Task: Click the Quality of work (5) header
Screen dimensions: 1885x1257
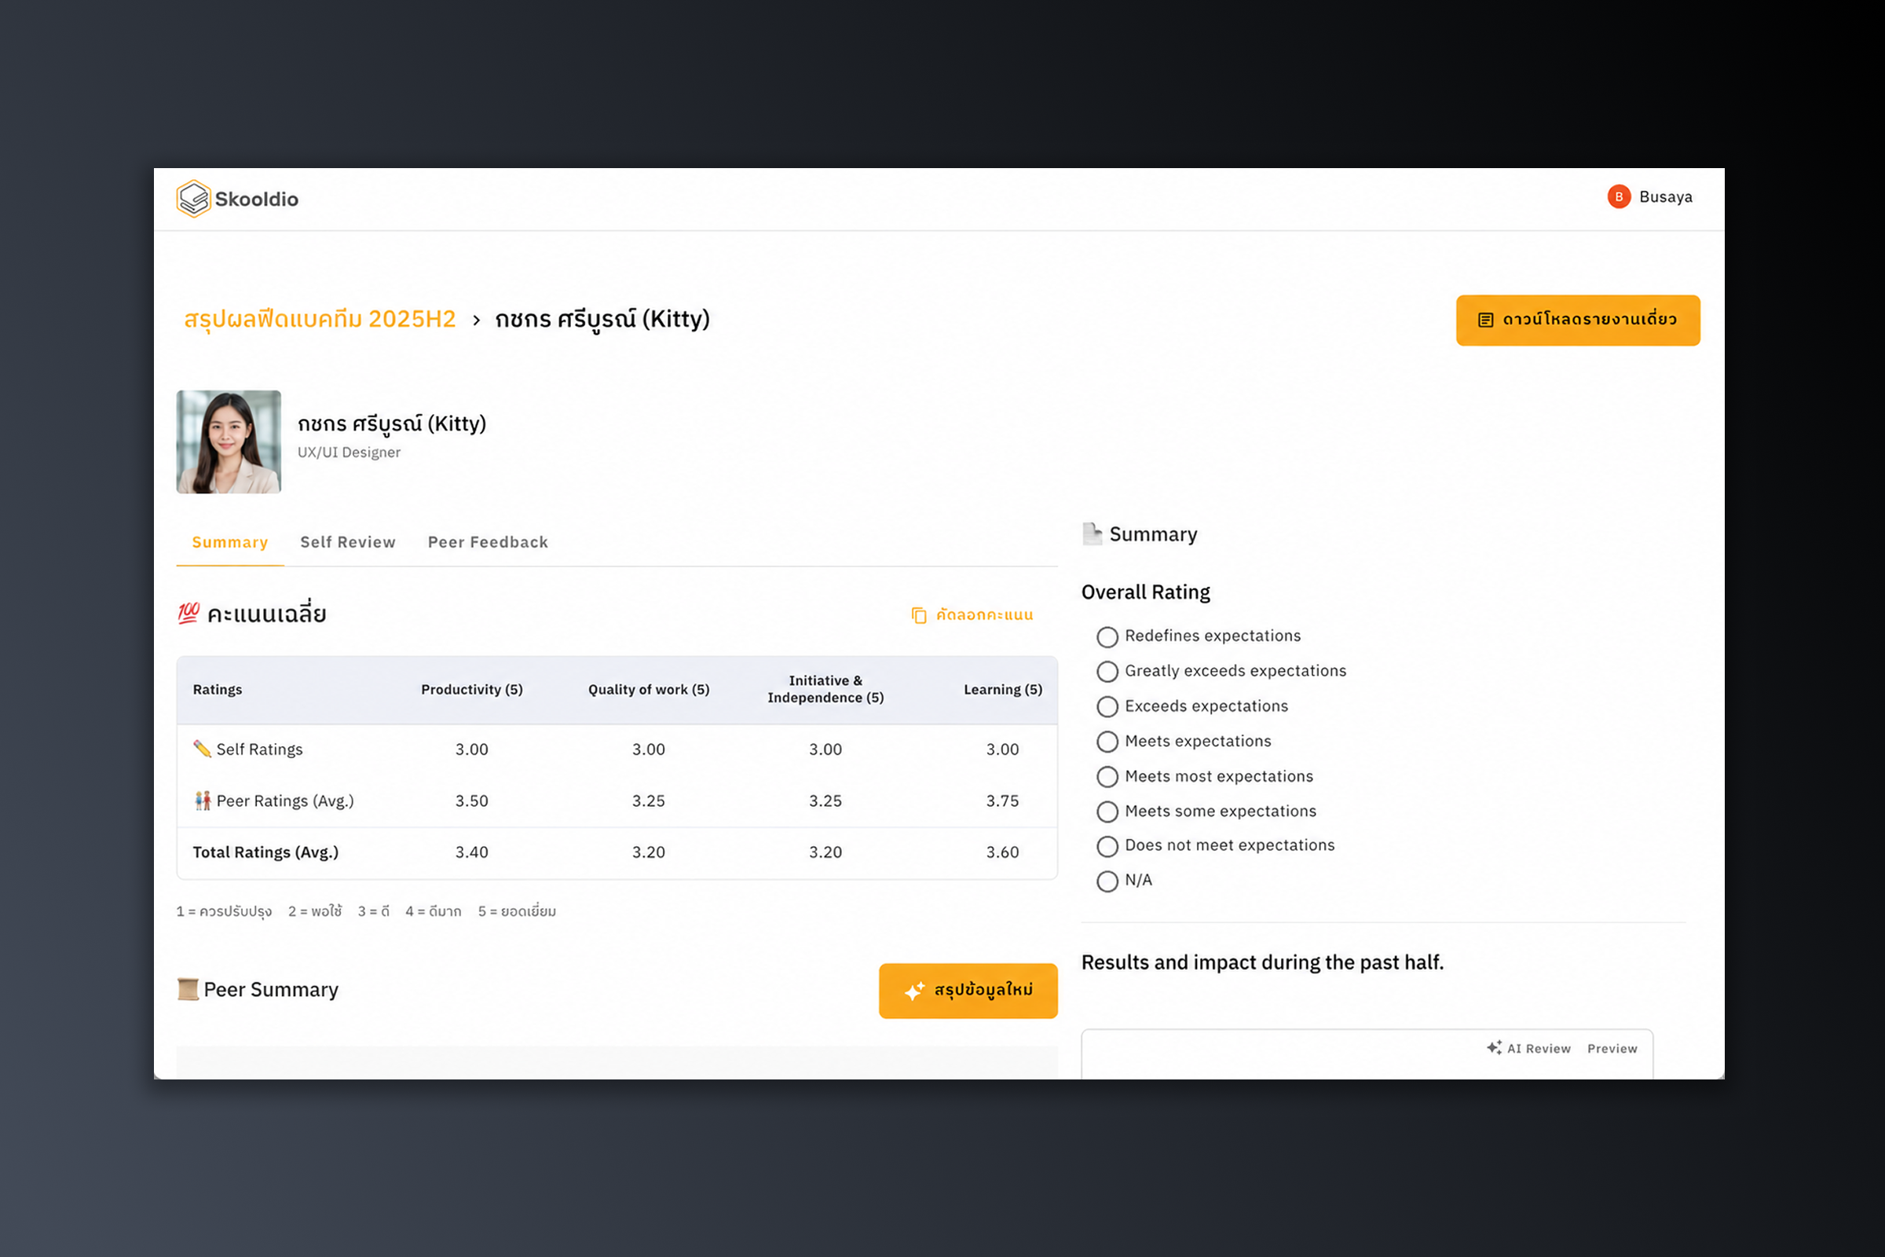Action: pyautogui.click(x=649, y=691)
